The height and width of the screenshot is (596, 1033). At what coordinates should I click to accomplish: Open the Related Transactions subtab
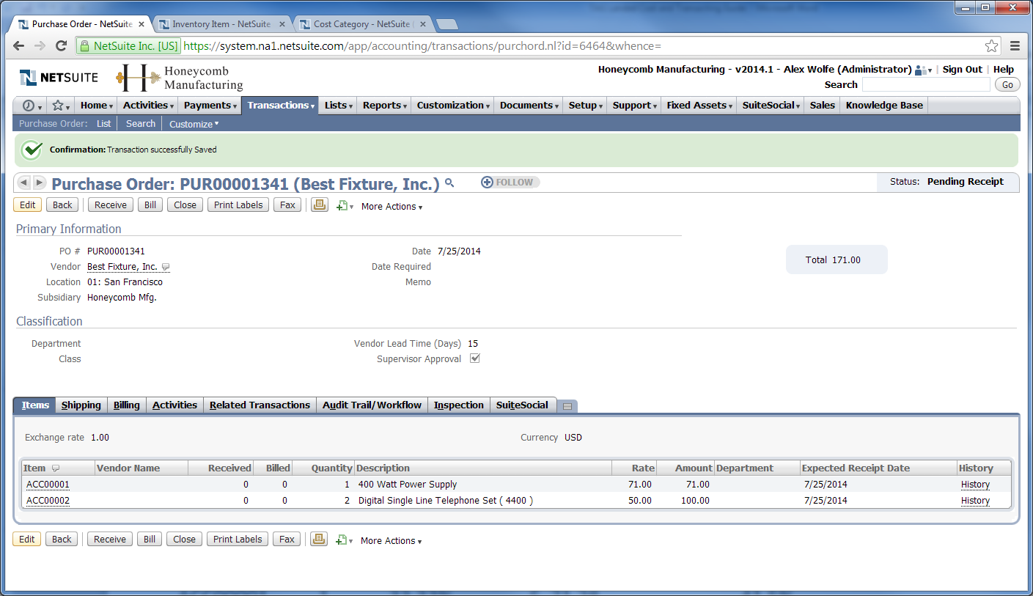coord(260,405)
